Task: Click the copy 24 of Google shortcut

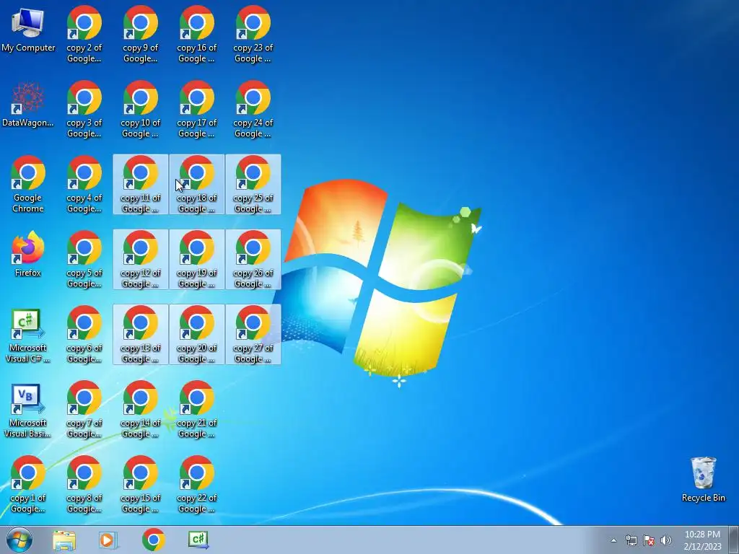Action: coord(253,110)
